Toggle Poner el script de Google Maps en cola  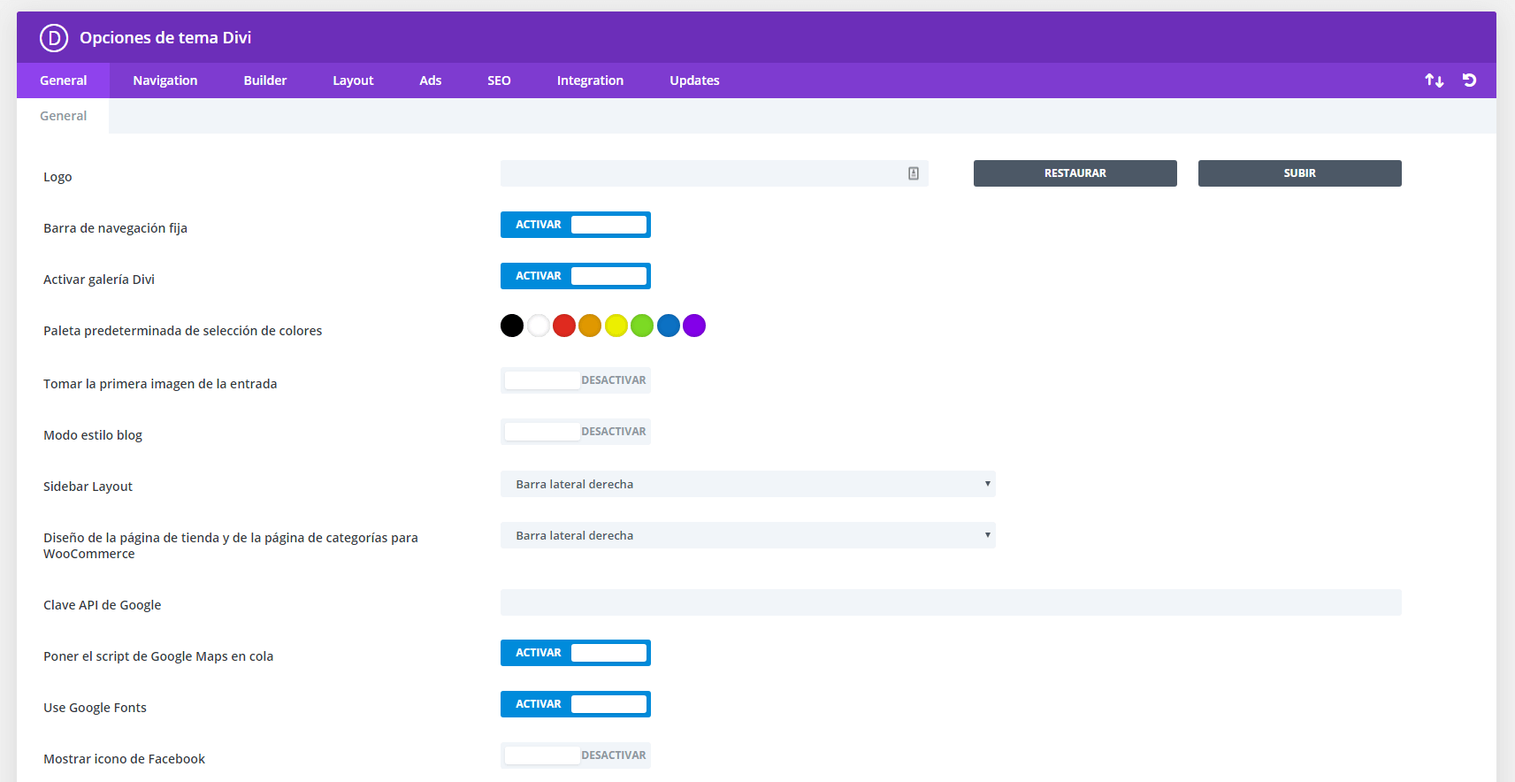click(576, 653)
